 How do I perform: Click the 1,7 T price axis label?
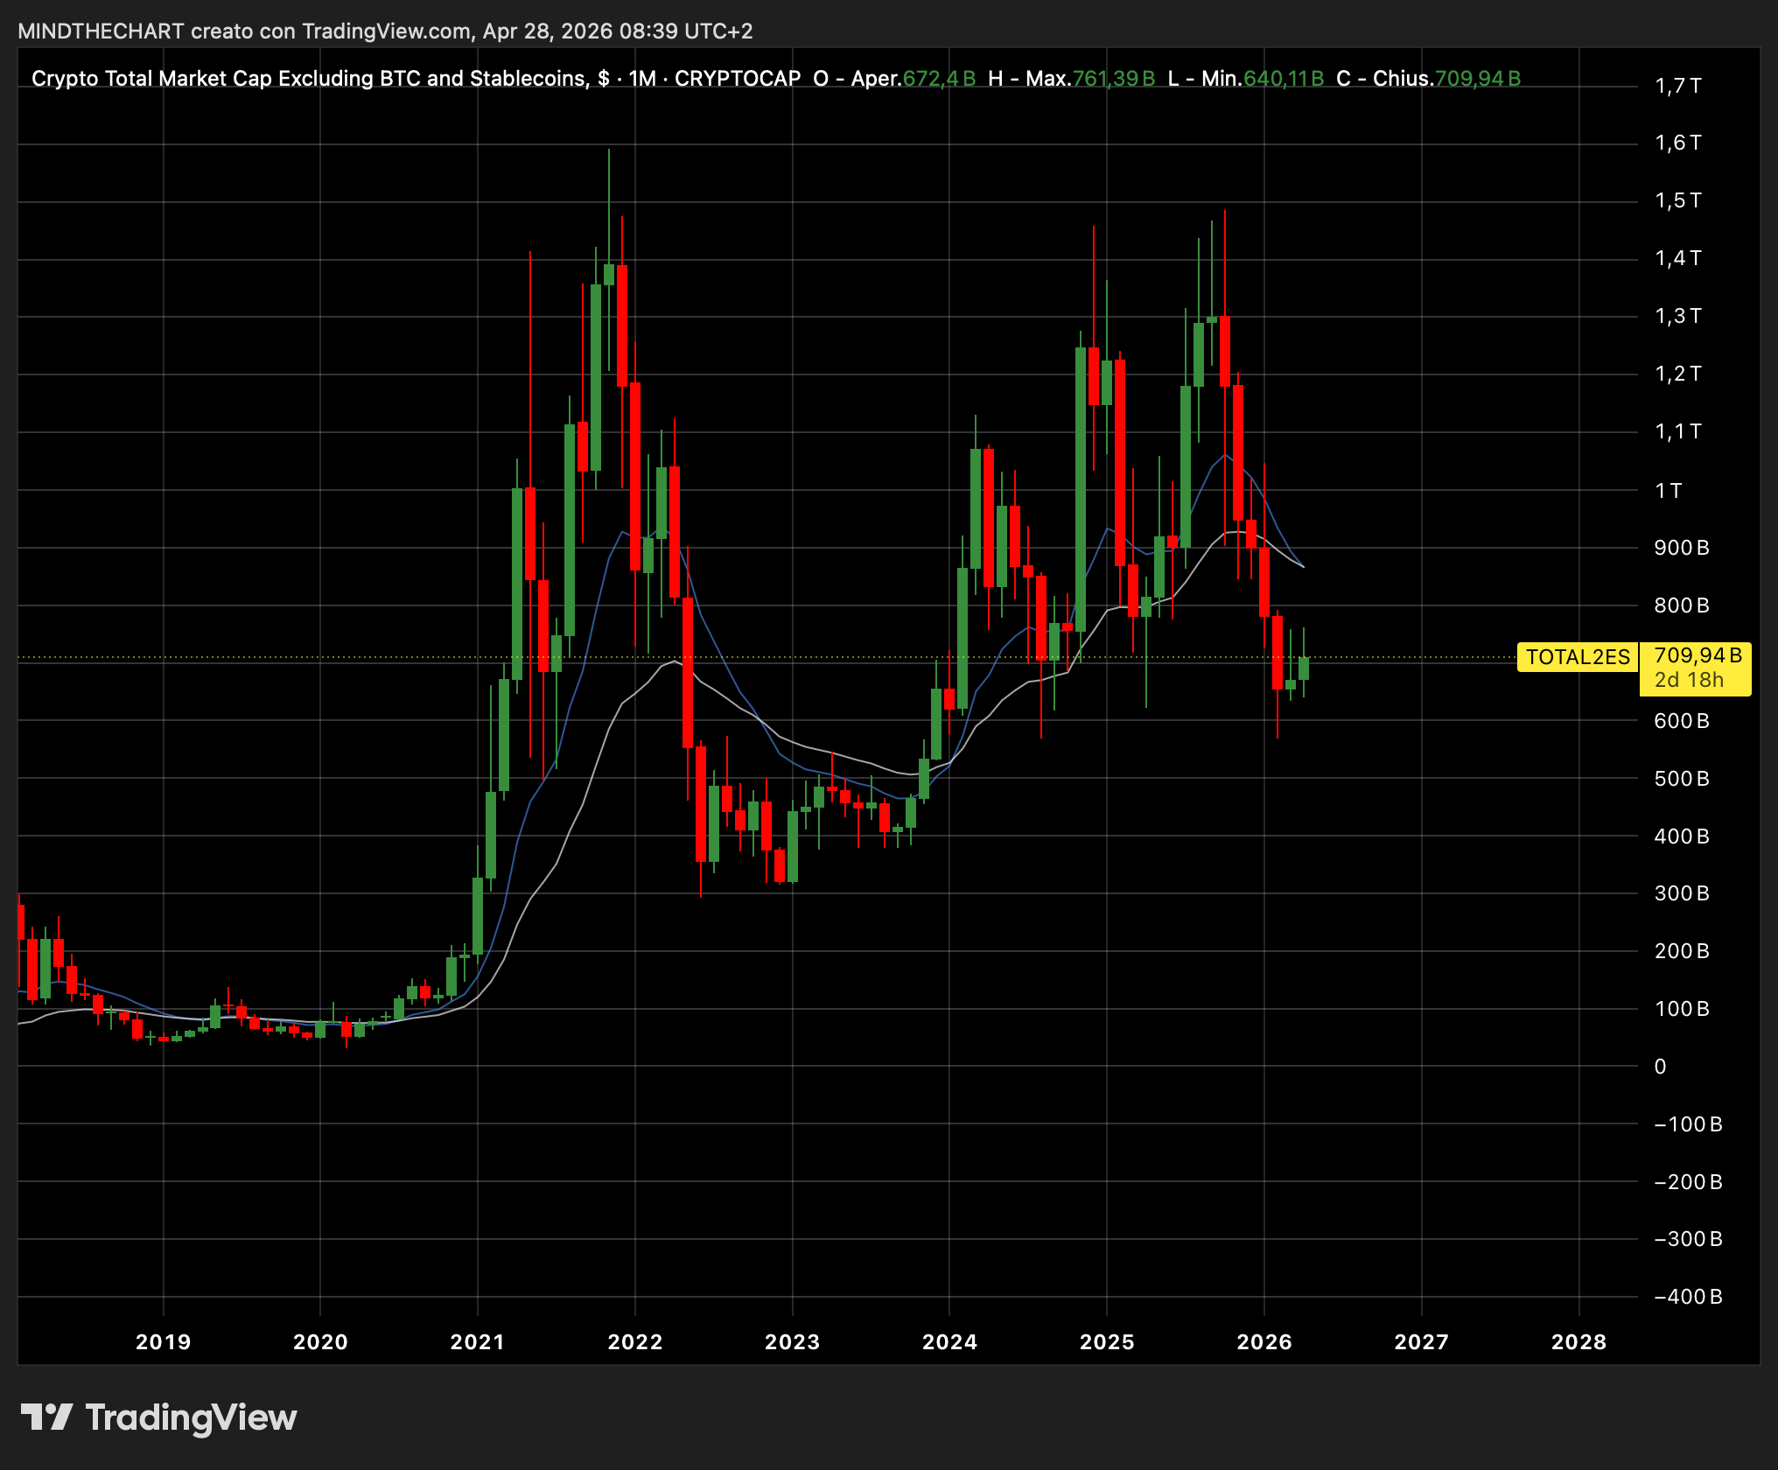[1678, 86]
